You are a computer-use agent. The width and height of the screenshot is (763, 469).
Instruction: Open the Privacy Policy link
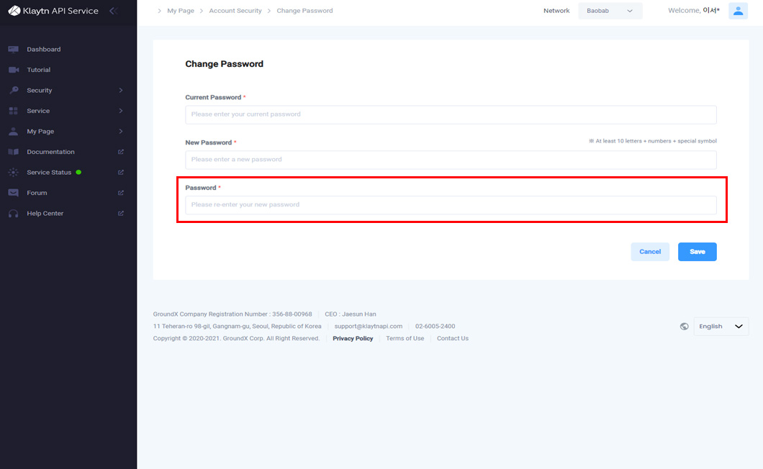[353, 339]
